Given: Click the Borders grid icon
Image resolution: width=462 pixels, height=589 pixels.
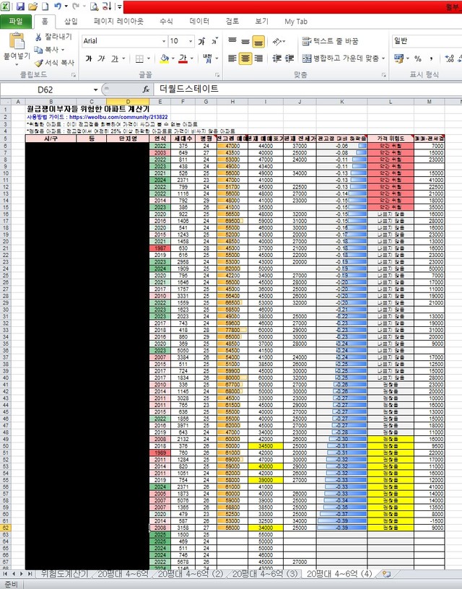Looking at the screenshot, I should coord(139,58).
